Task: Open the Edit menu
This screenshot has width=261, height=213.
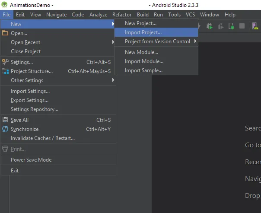Action: [20, 15]
